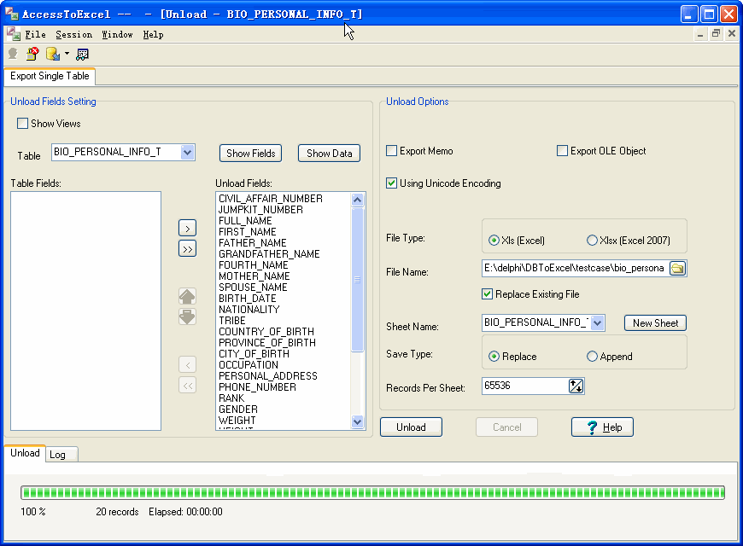Click Unload Fields scroll up arrow

357,200
